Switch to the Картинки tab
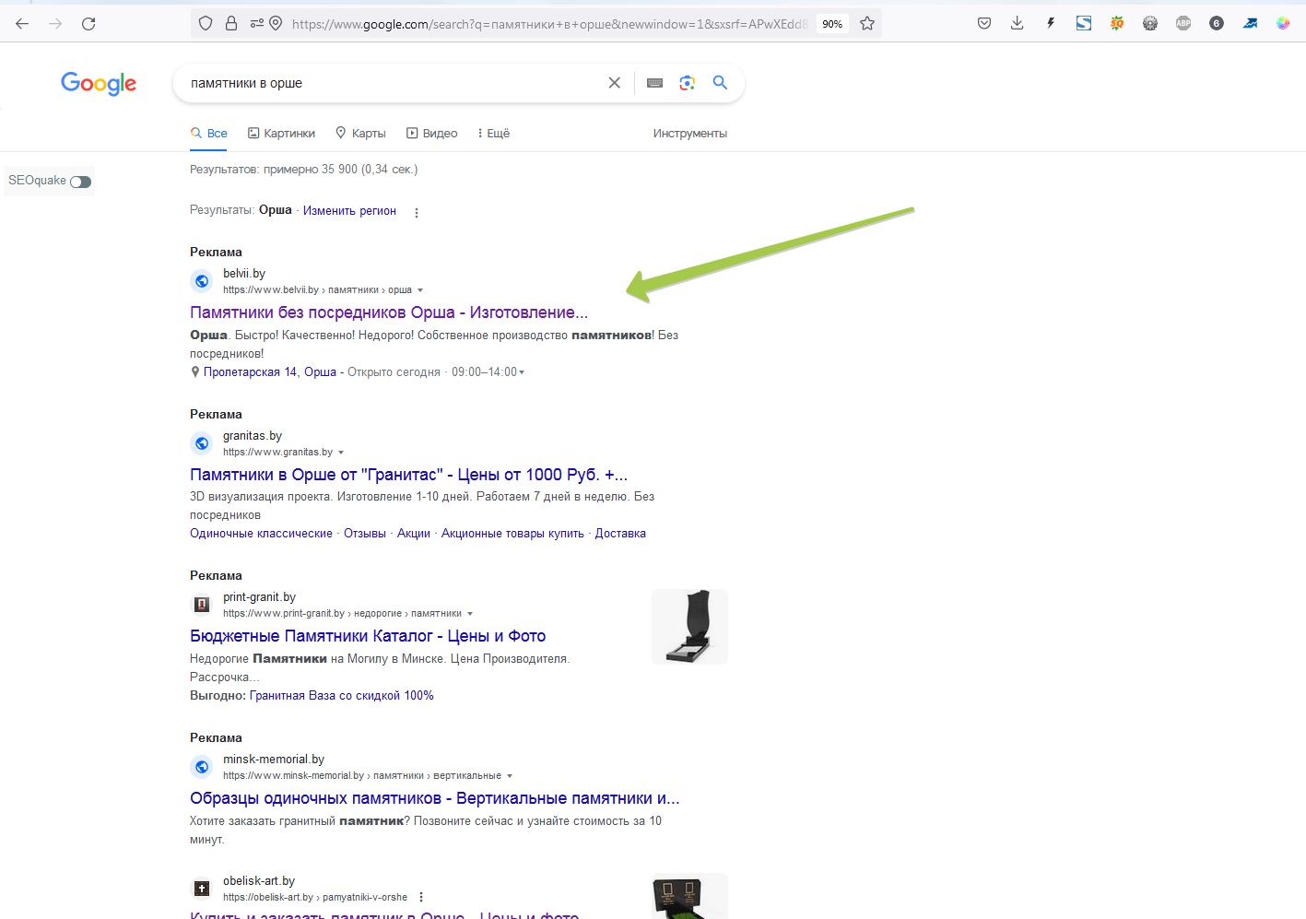1306x919 pixels. pyautogui.click(x=281, y=134)
